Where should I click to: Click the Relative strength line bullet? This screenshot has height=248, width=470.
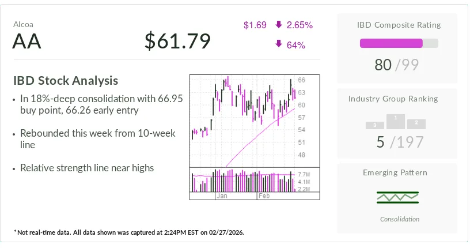[x=87, y=168]
